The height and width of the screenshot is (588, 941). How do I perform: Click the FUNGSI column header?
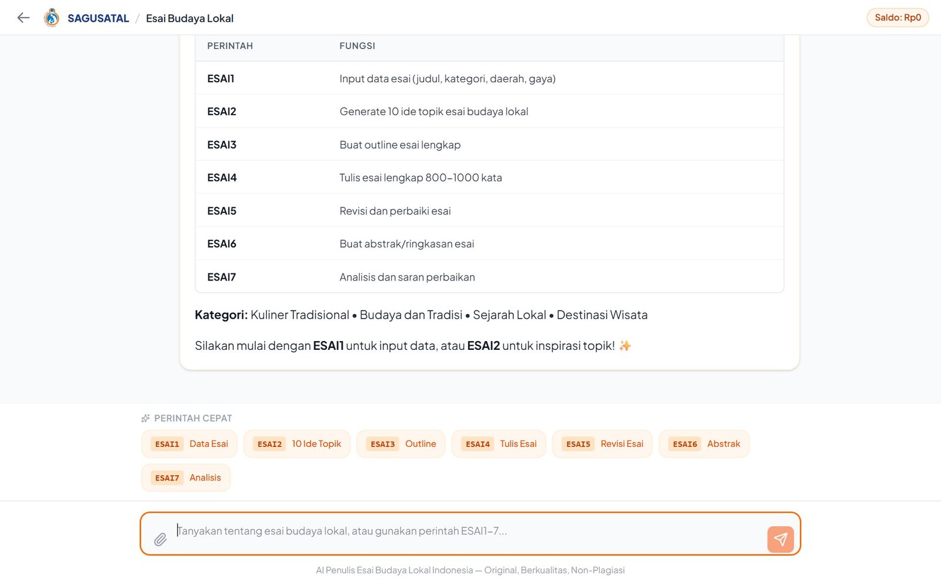tap(357, 46)
